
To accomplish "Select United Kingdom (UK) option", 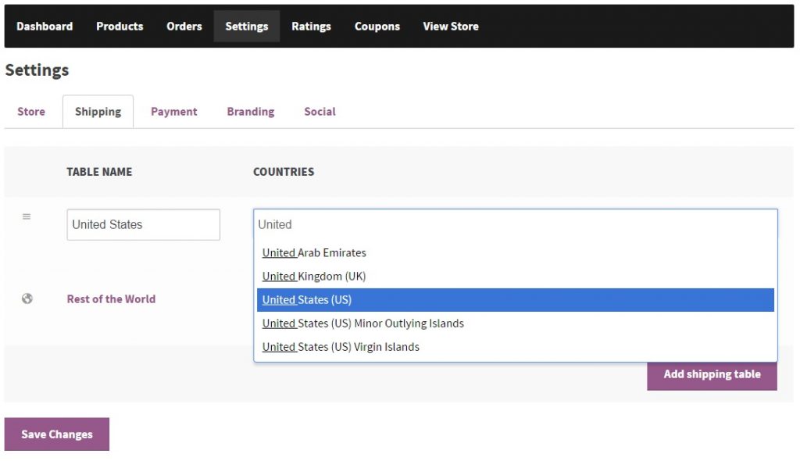I will (x=314, y=277).
